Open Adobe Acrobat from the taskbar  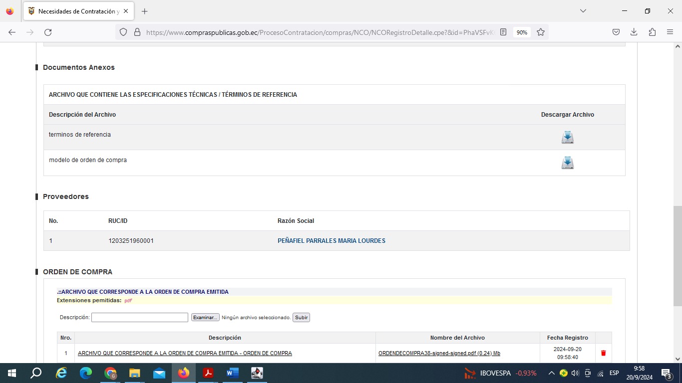(x=208, y=373)
